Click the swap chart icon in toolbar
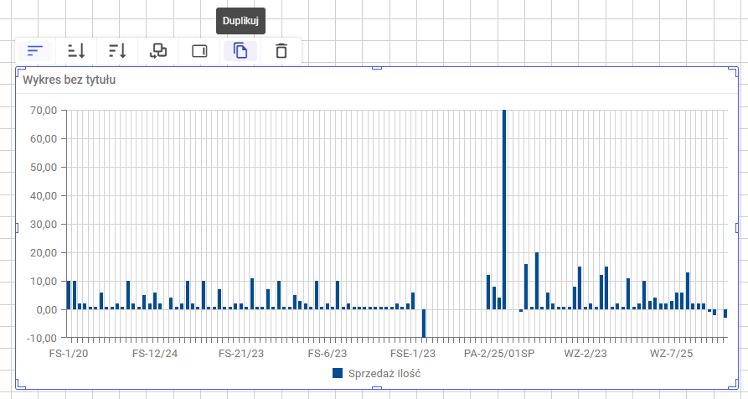The image size is (748, 399). coord(158,51)
